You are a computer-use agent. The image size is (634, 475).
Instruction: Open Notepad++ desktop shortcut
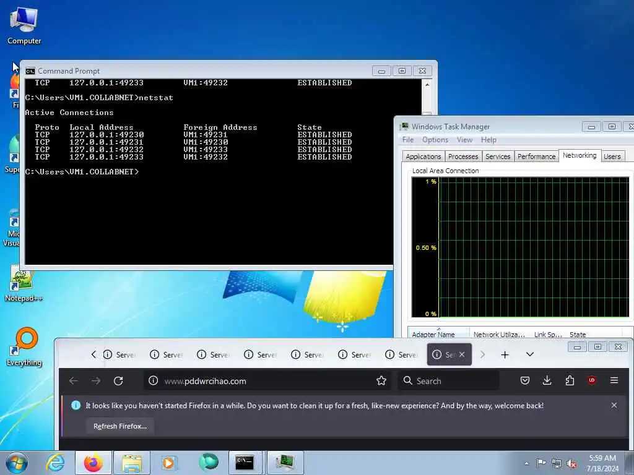pyautogui.click(x=24, y=285)
